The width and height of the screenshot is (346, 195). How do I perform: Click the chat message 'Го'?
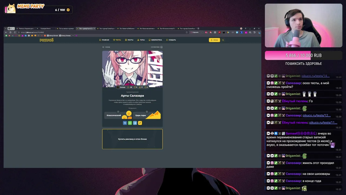[x=311, y=101]
